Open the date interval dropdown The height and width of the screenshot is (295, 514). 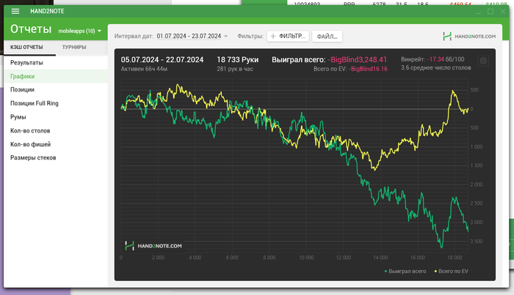coord(192,36)
